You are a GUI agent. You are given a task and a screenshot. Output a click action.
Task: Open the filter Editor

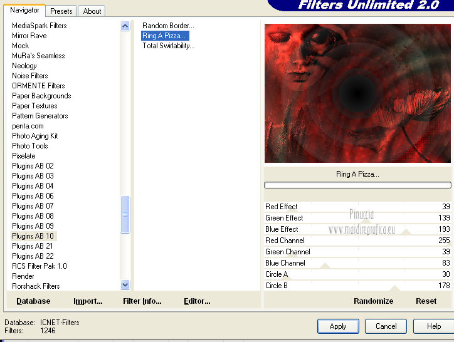pyautogui.click(x=197, y=301)
